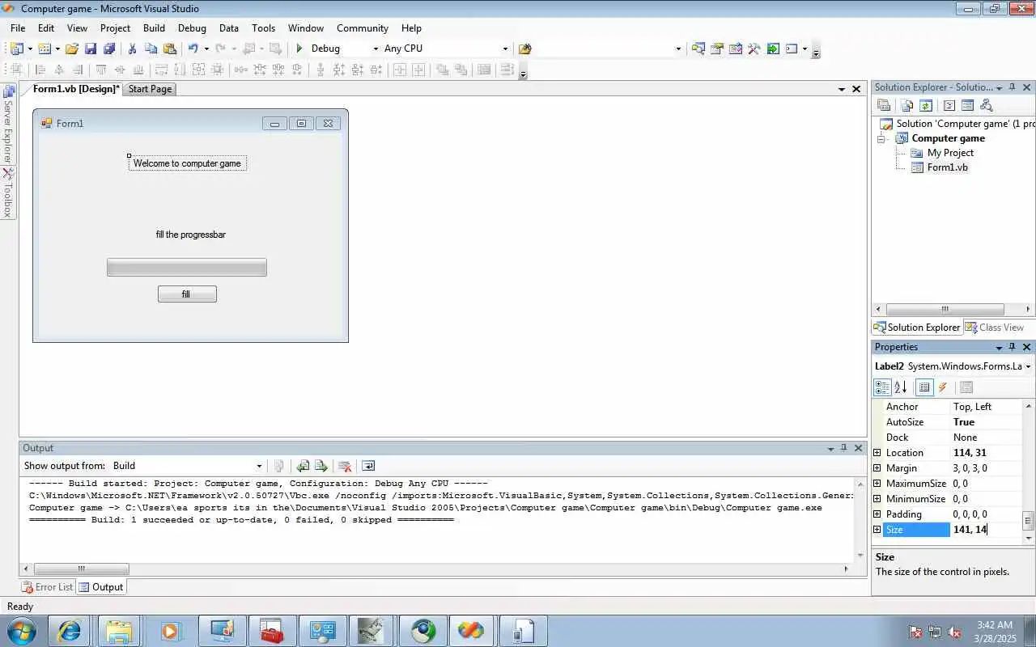Click View Designer icon in Solution Explorer
This screenshot has height=647, width=1036.
point(967,105)
